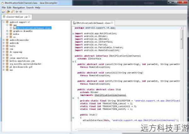Open the Search menu
Image resolution: width=189 pixels, height=134 pixels.
coord(30,8)
